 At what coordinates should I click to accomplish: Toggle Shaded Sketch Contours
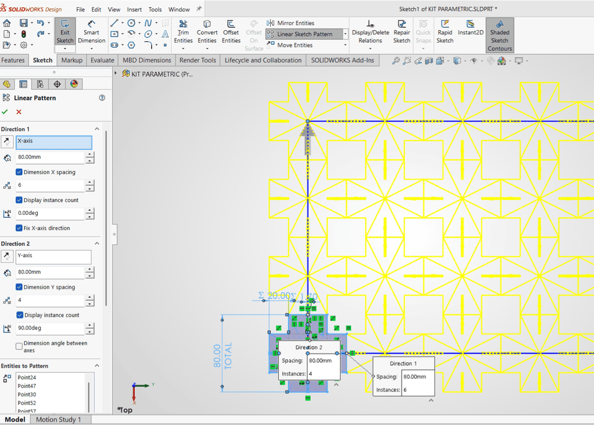pos(500,35)
